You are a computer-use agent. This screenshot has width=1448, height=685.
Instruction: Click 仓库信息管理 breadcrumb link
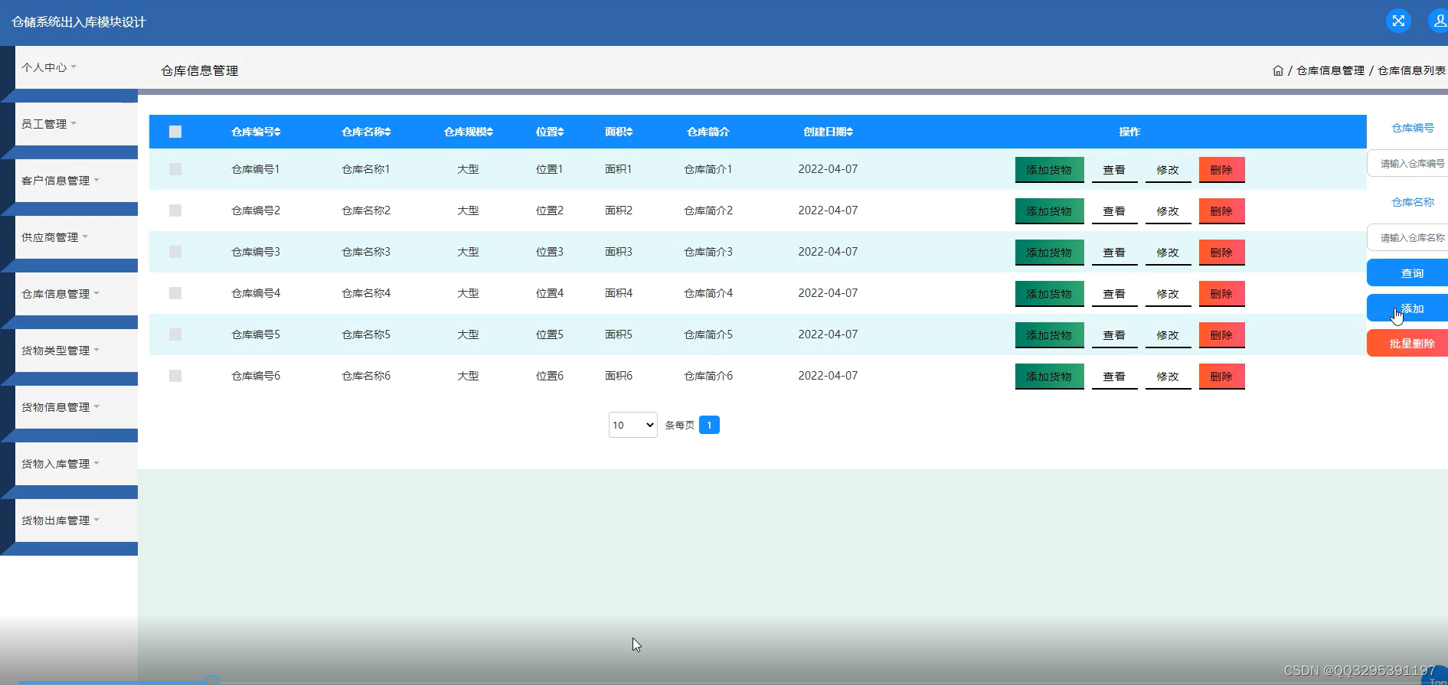(x=1330, y=70)
